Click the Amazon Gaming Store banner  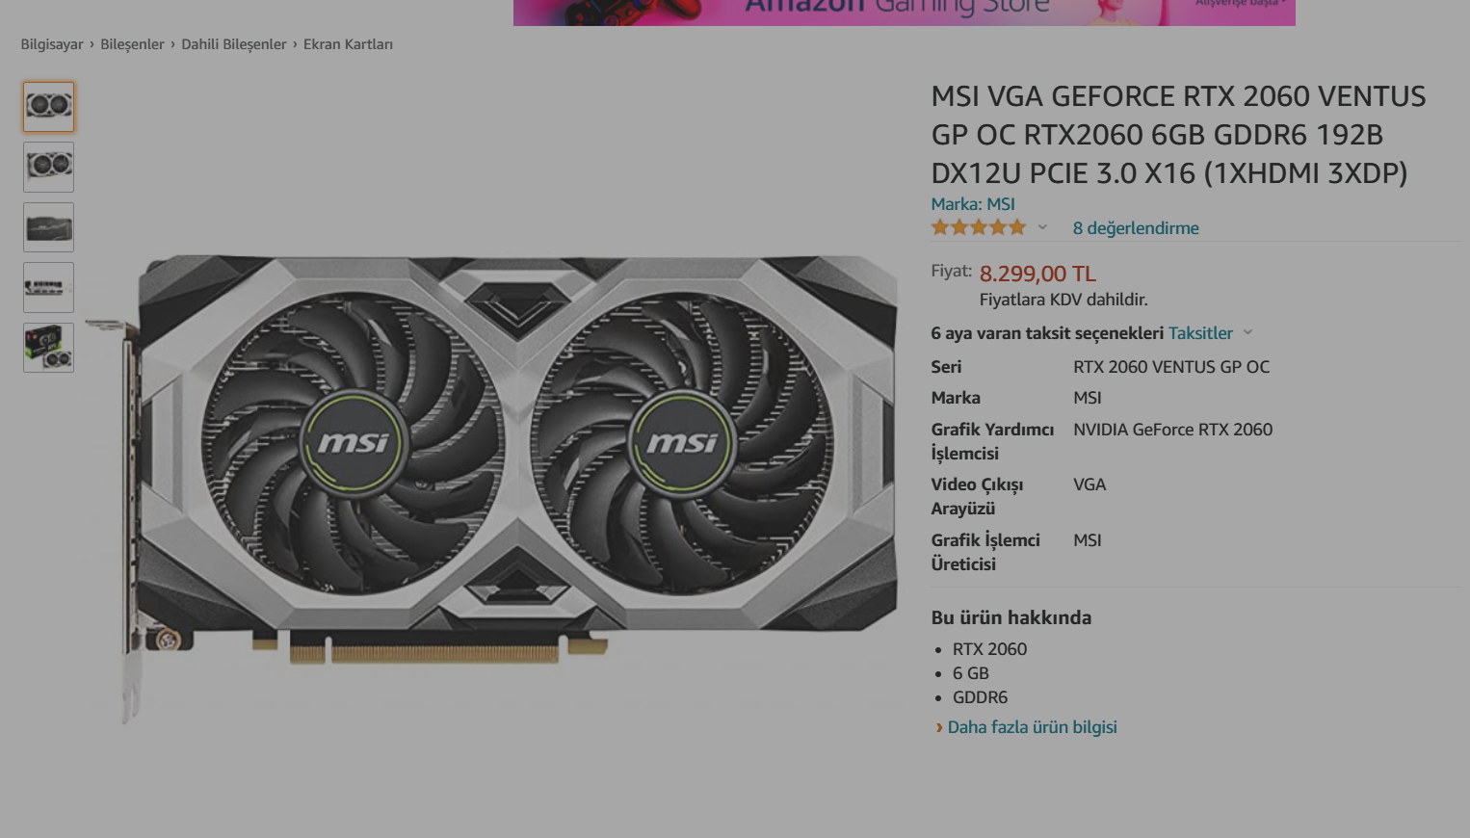[x=904, y=13]
